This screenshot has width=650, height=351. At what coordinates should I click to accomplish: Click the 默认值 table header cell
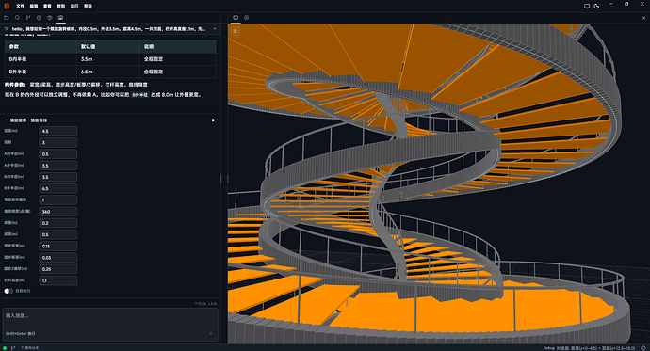click(x=108, y=47)
